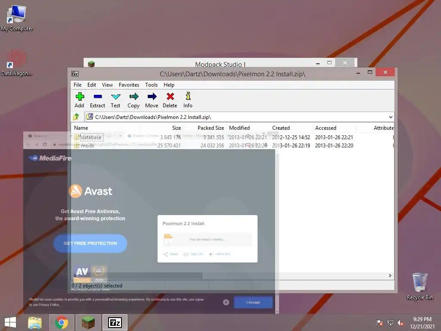Click the Add toolbar icon in 7-Zip
Screen dimensions: 441x331
80,100
